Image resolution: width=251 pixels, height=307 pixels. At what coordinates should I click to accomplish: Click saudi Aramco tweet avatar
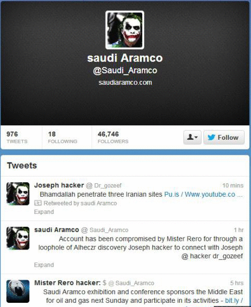(x=18, y=238)
